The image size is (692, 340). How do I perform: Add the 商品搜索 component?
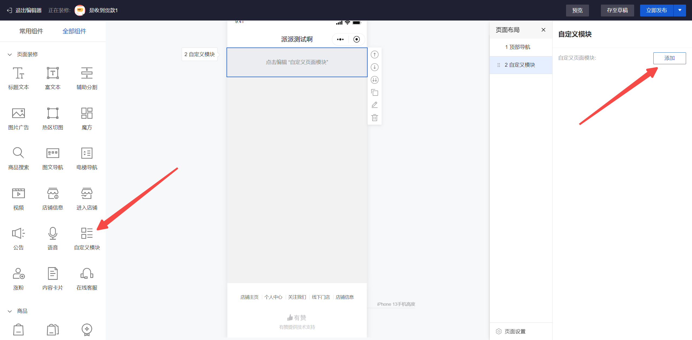[18, 158]
